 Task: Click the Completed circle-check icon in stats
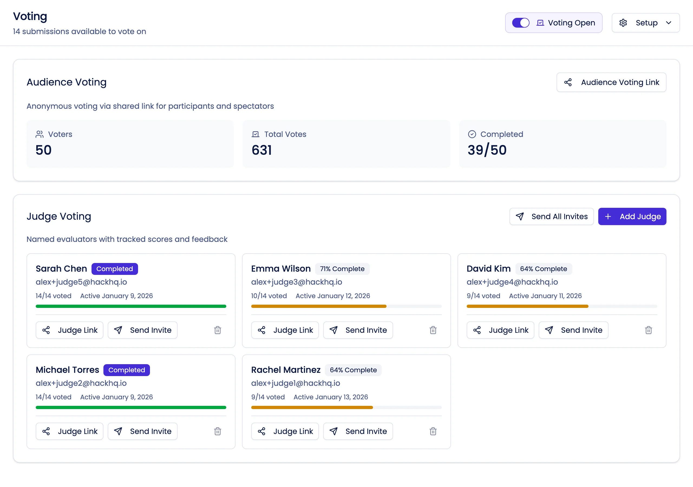(x=472, y=134)
